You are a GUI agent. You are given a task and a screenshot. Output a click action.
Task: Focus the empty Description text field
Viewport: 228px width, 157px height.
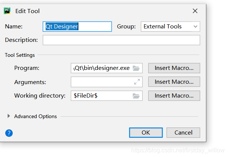click(121, 40)
